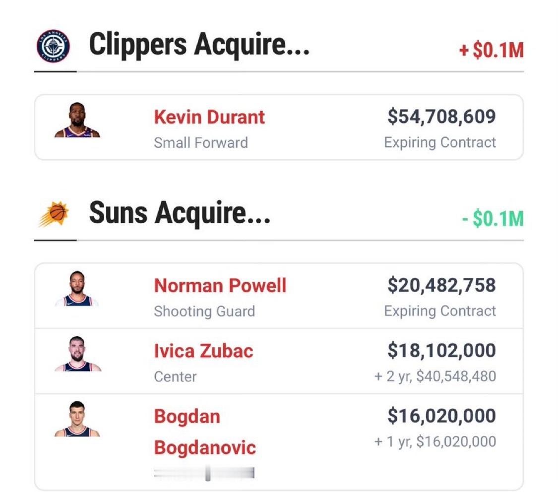Select the Suns Acquire heading

(x=180, y=213)
